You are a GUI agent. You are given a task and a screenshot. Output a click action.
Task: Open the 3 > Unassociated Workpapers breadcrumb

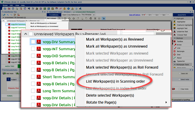pyautogui.click(x=84, y=12)
